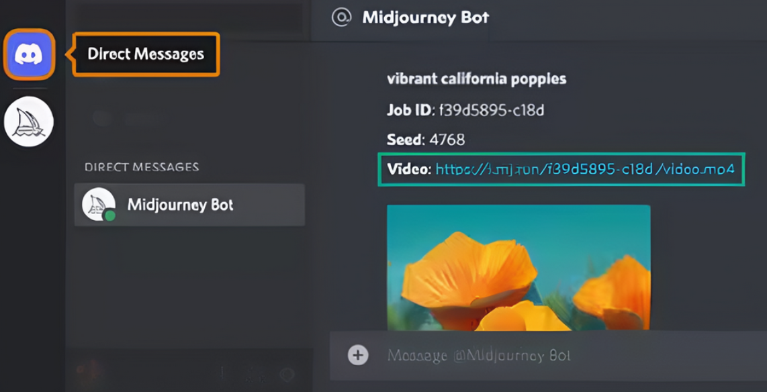Viewport: 767px width, 392px height.
Task: Click the @ icon beside Midjourney Bot title
Action: (x=341, y=17)
